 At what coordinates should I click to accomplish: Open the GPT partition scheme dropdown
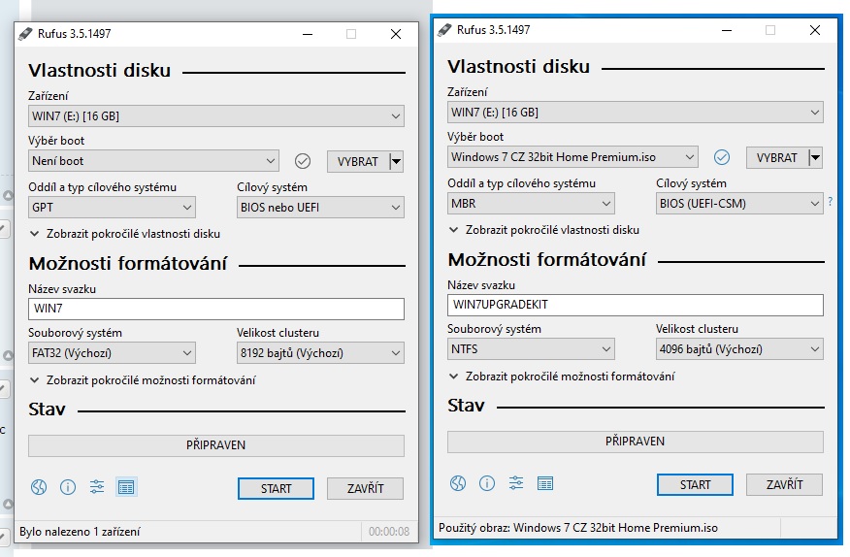[x=112, y=207]
